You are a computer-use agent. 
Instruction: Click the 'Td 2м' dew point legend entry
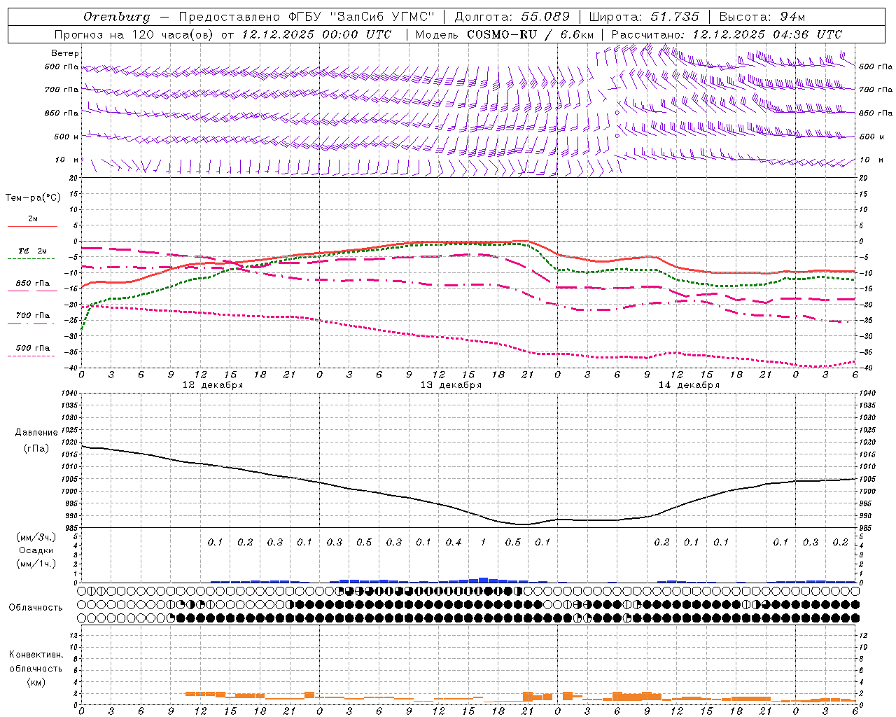point(33,251)
